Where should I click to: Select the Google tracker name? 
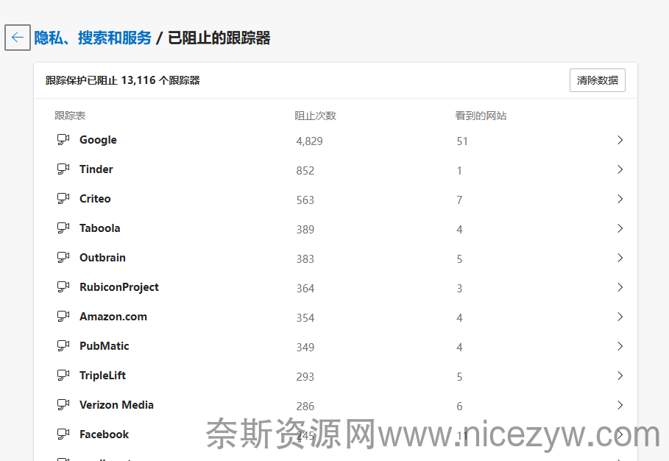[x=98, y=140]
